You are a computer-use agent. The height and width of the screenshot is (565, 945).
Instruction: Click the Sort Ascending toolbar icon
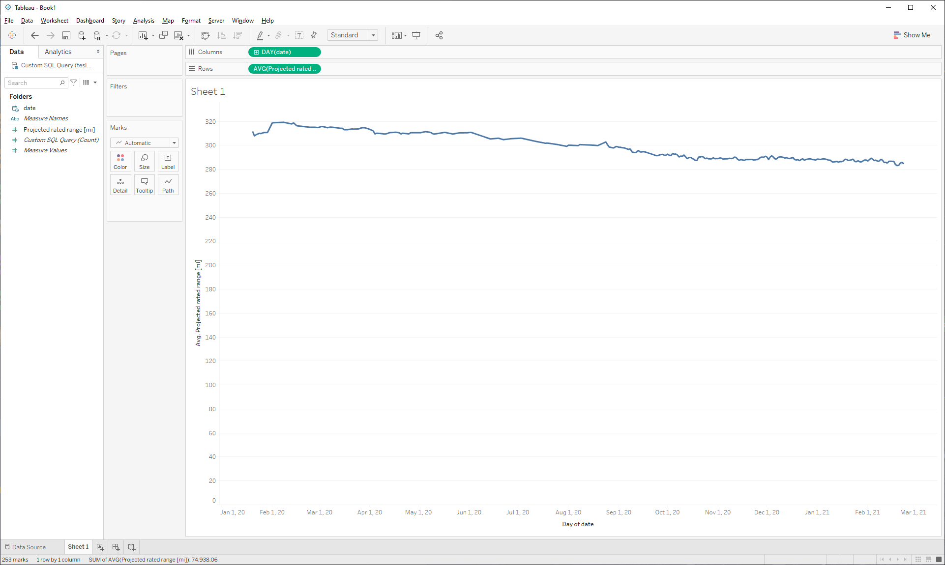click(x=221, y=35)
